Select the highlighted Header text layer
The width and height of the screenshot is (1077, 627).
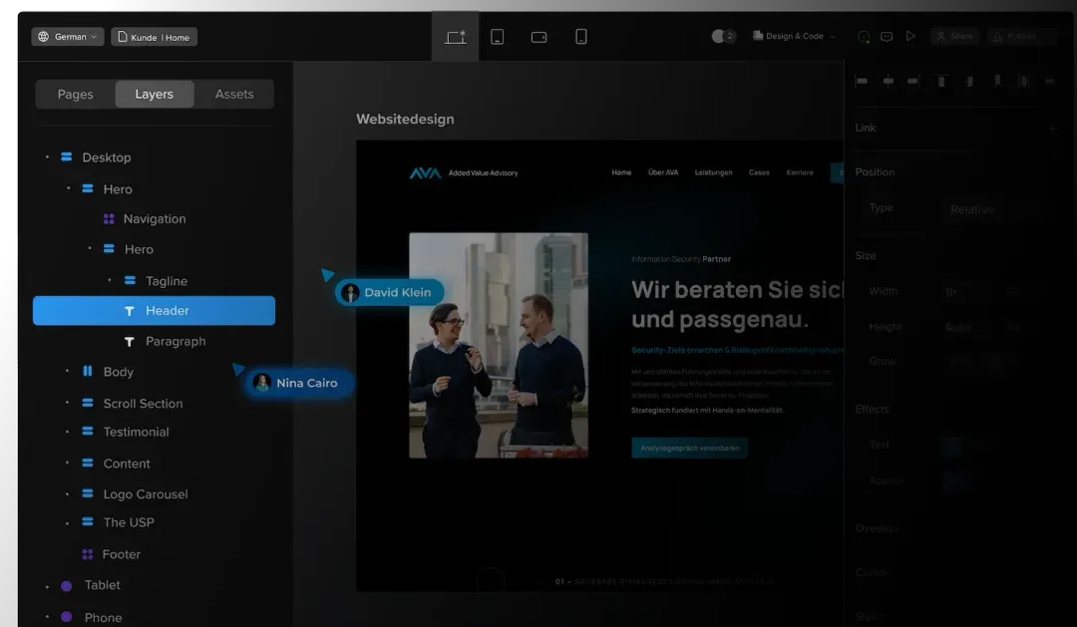(x=154, y=310)
